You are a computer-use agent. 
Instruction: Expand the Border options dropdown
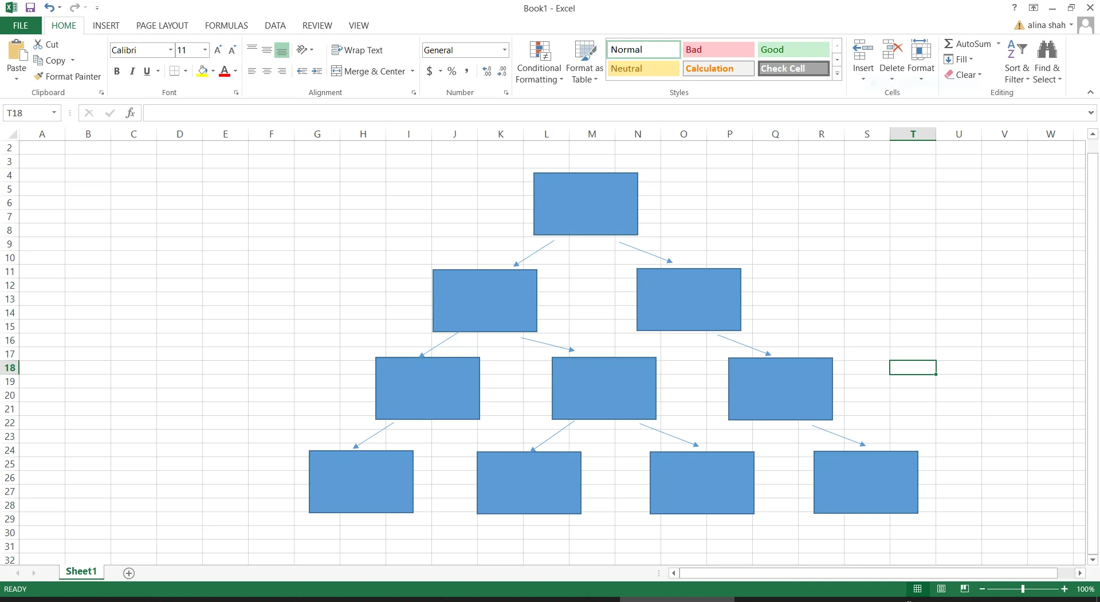coord(184,71)
